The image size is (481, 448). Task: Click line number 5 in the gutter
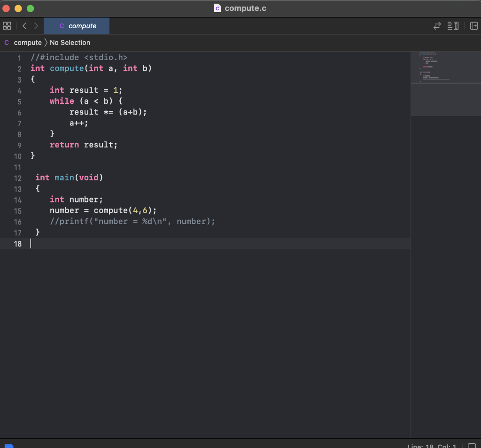pos(19,101)
